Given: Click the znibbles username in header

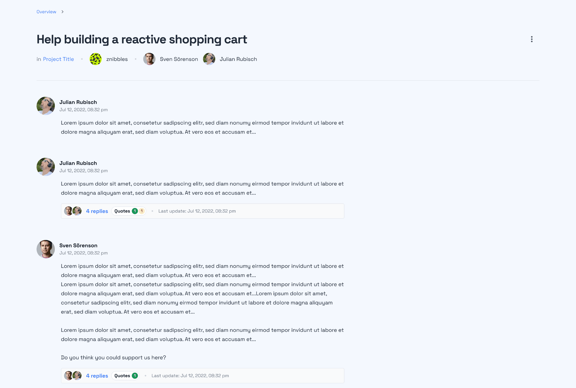Looking at the screenshot, I should [x=117, y=59].
